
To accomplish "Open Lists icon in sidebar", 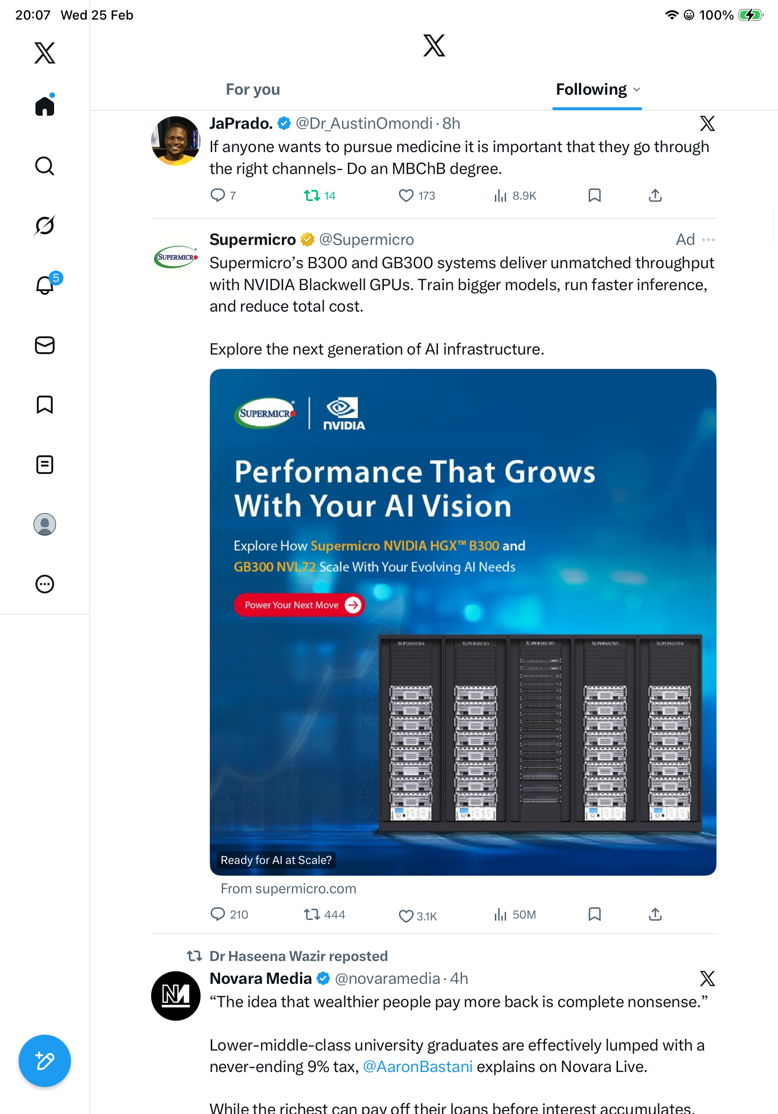I will [x=45, y=464].
